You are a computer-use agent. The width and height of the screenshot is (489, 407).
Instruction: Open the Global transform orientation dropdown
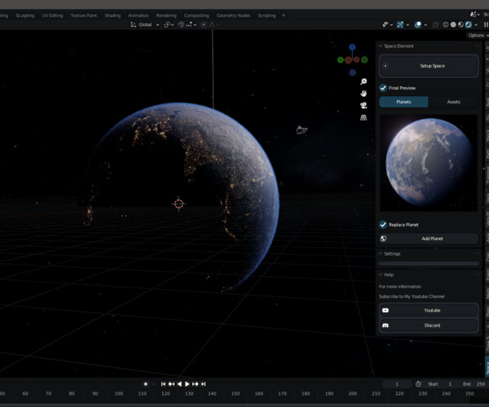pyautogui.click(x=145, y=24)
